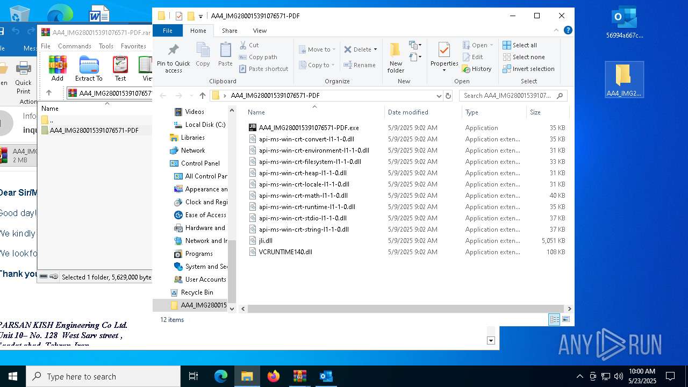Open the File tab in Explorer
The width and height of the screenshot is (688, 387).
pyautogui.click(x=168, y=31)
